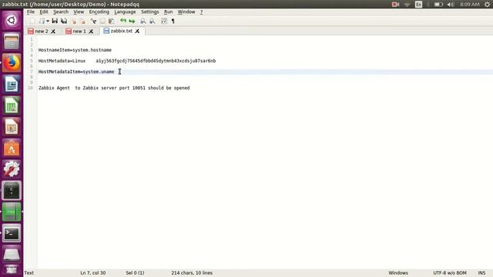Click the Open file toolbar icon
The width and height of the screenshot is (493, 277).
pyautogui.click(x=42, y=21)
